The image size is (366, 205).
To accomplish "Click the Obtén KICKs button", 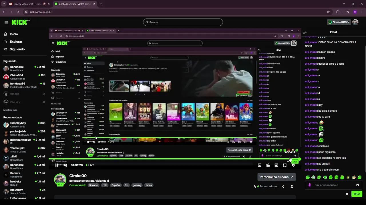I will point(339,22).
